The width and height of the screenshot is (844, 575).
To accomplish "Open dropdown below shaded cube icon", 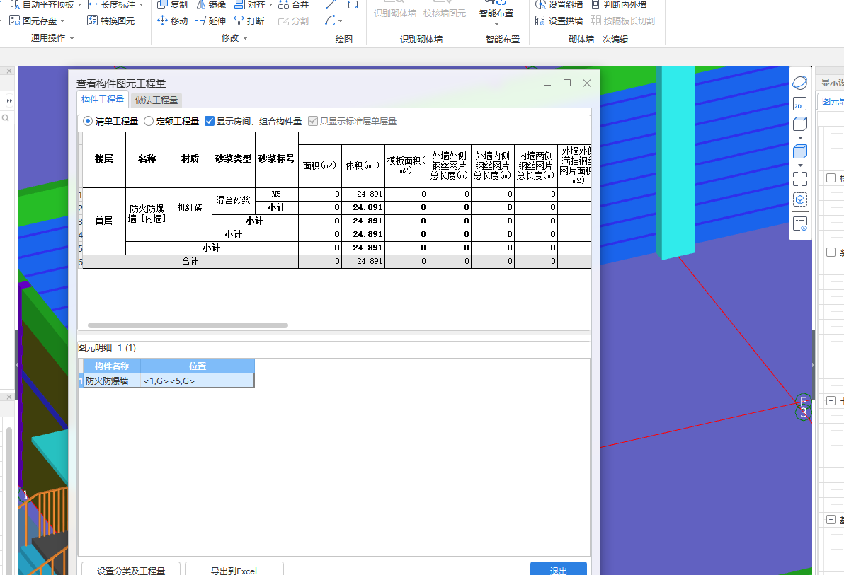I will tap(800, 165).
